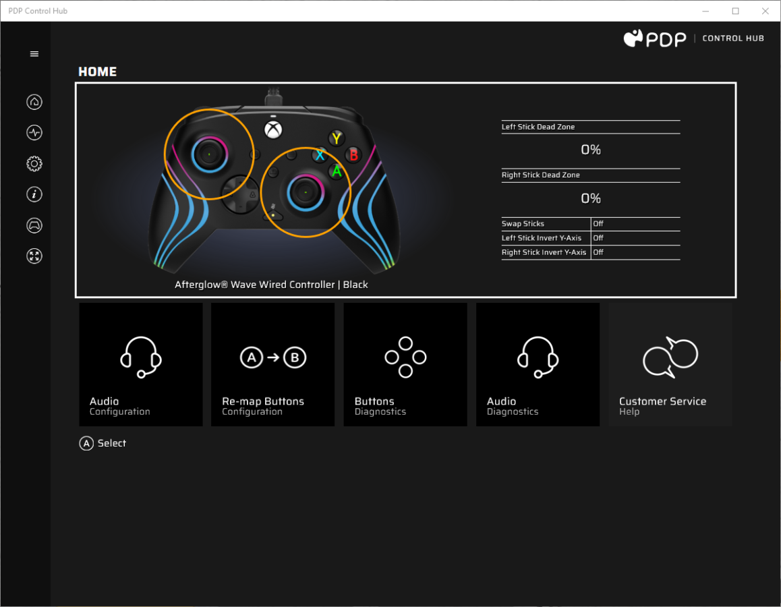
Task: Click the sidebar fullscreen arrows icon
Action: tap(34, 256)
